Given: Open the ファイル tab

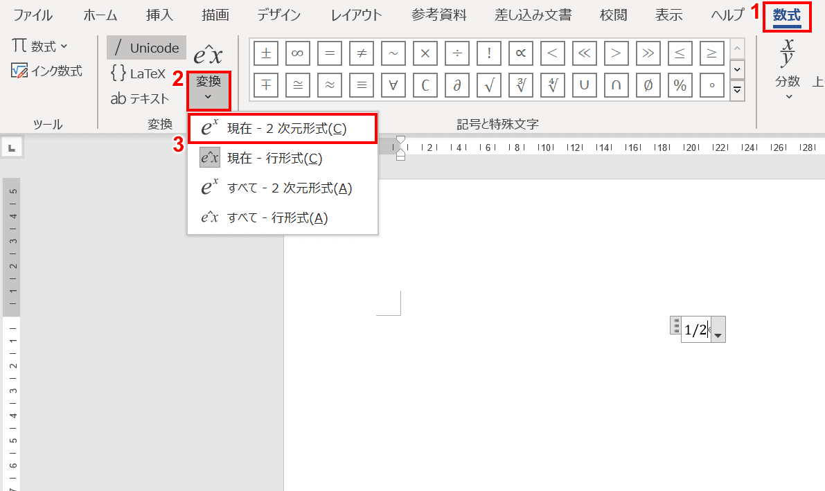Looking at the screenshot, I should 33,15.
